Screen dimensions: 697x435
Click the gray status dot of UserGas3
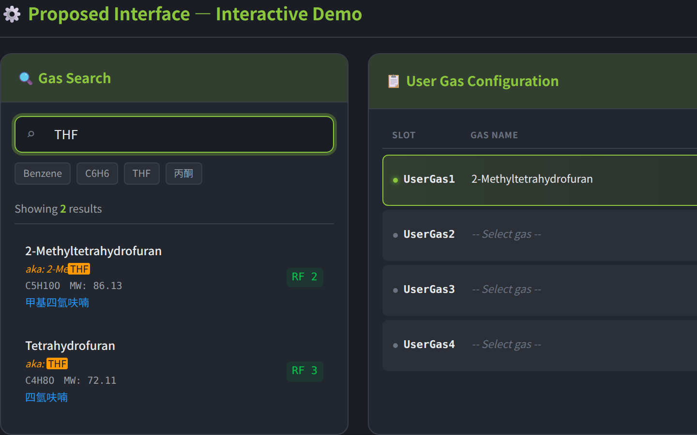tap(395, 290)
